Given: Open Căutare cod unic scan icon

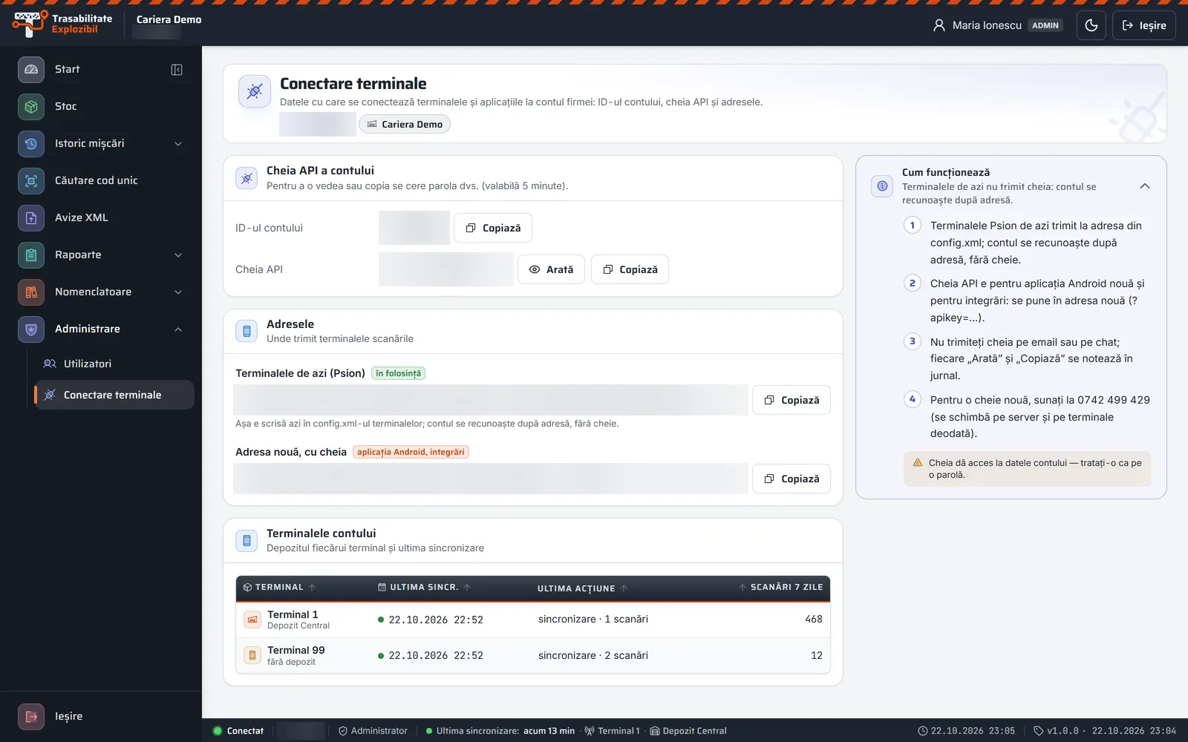Looking at the screenshot, I should (31, 180).
